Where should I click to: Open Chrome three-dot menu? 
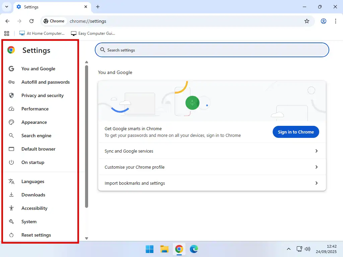335,21
